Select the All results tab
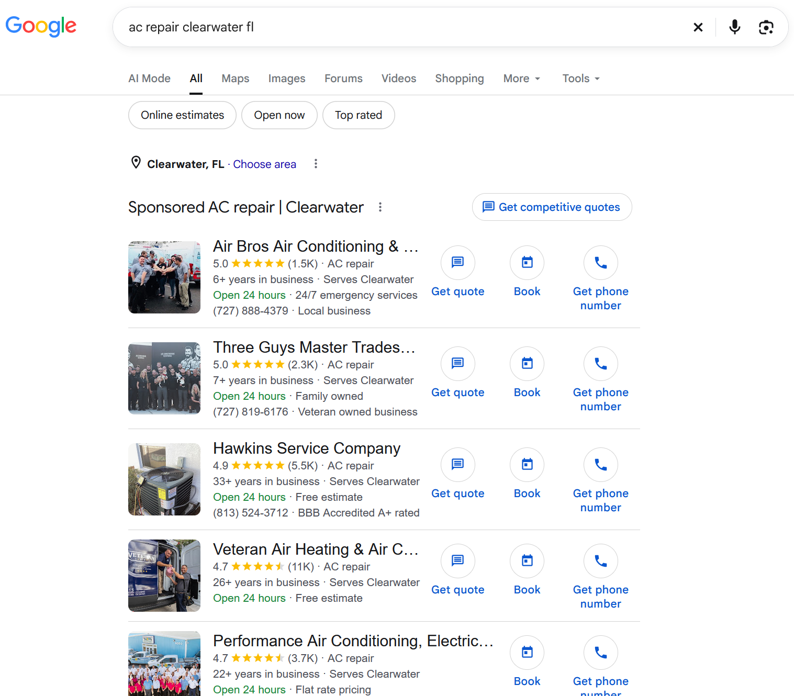Image resolution: width=794 pixels, height=696 pixels. 196,78
